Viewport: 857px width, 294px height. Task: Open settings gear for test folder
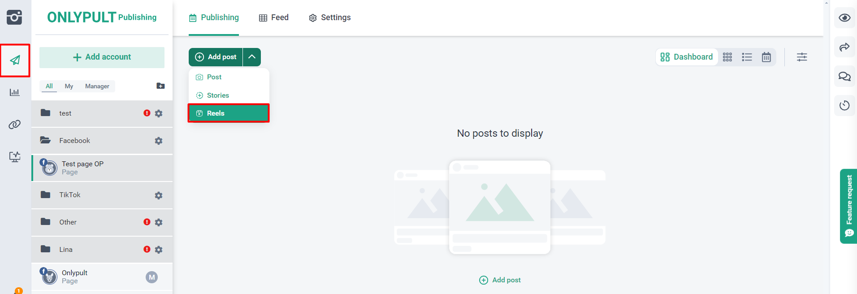[x=159, y=113]
